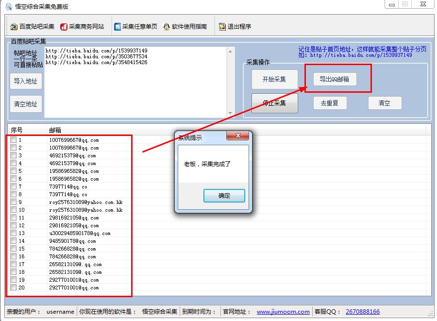Enable checkbox for row 9 yahoo email
Screen dimensions: 437x321
tap(14, 202)
